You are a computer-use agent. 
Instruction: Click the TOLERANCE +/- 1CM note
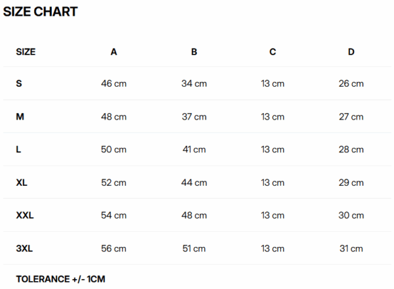tap(60, 279)
